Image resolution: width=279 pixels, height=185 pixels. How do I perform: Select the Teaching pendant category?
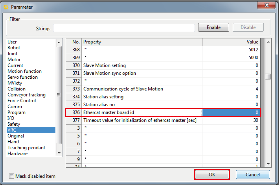click(x=26, y=148)
